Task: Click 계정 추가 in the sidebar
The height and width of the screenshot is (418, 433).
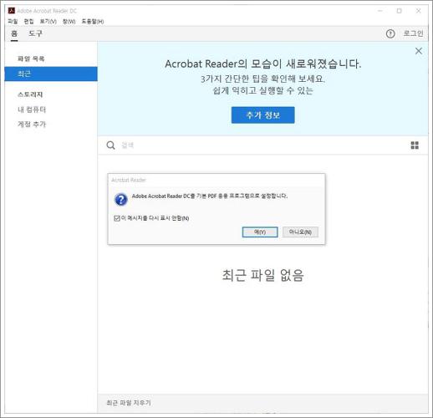Action: point(32,125)
